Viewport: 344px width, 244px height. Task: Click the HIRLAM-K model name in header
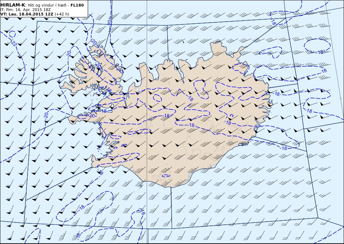tap(13, 5)
